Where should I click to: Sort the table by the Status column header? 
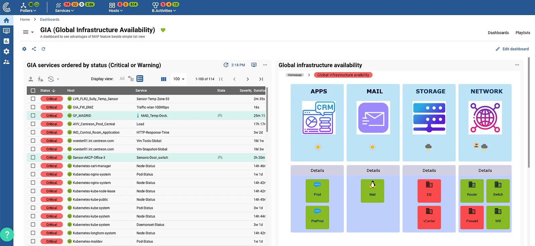click(x=48, y=91)
